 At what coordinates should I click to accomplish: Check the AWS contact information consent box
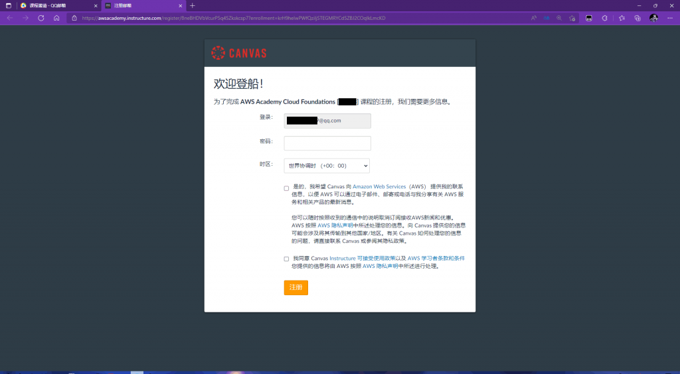pos(286,188)
